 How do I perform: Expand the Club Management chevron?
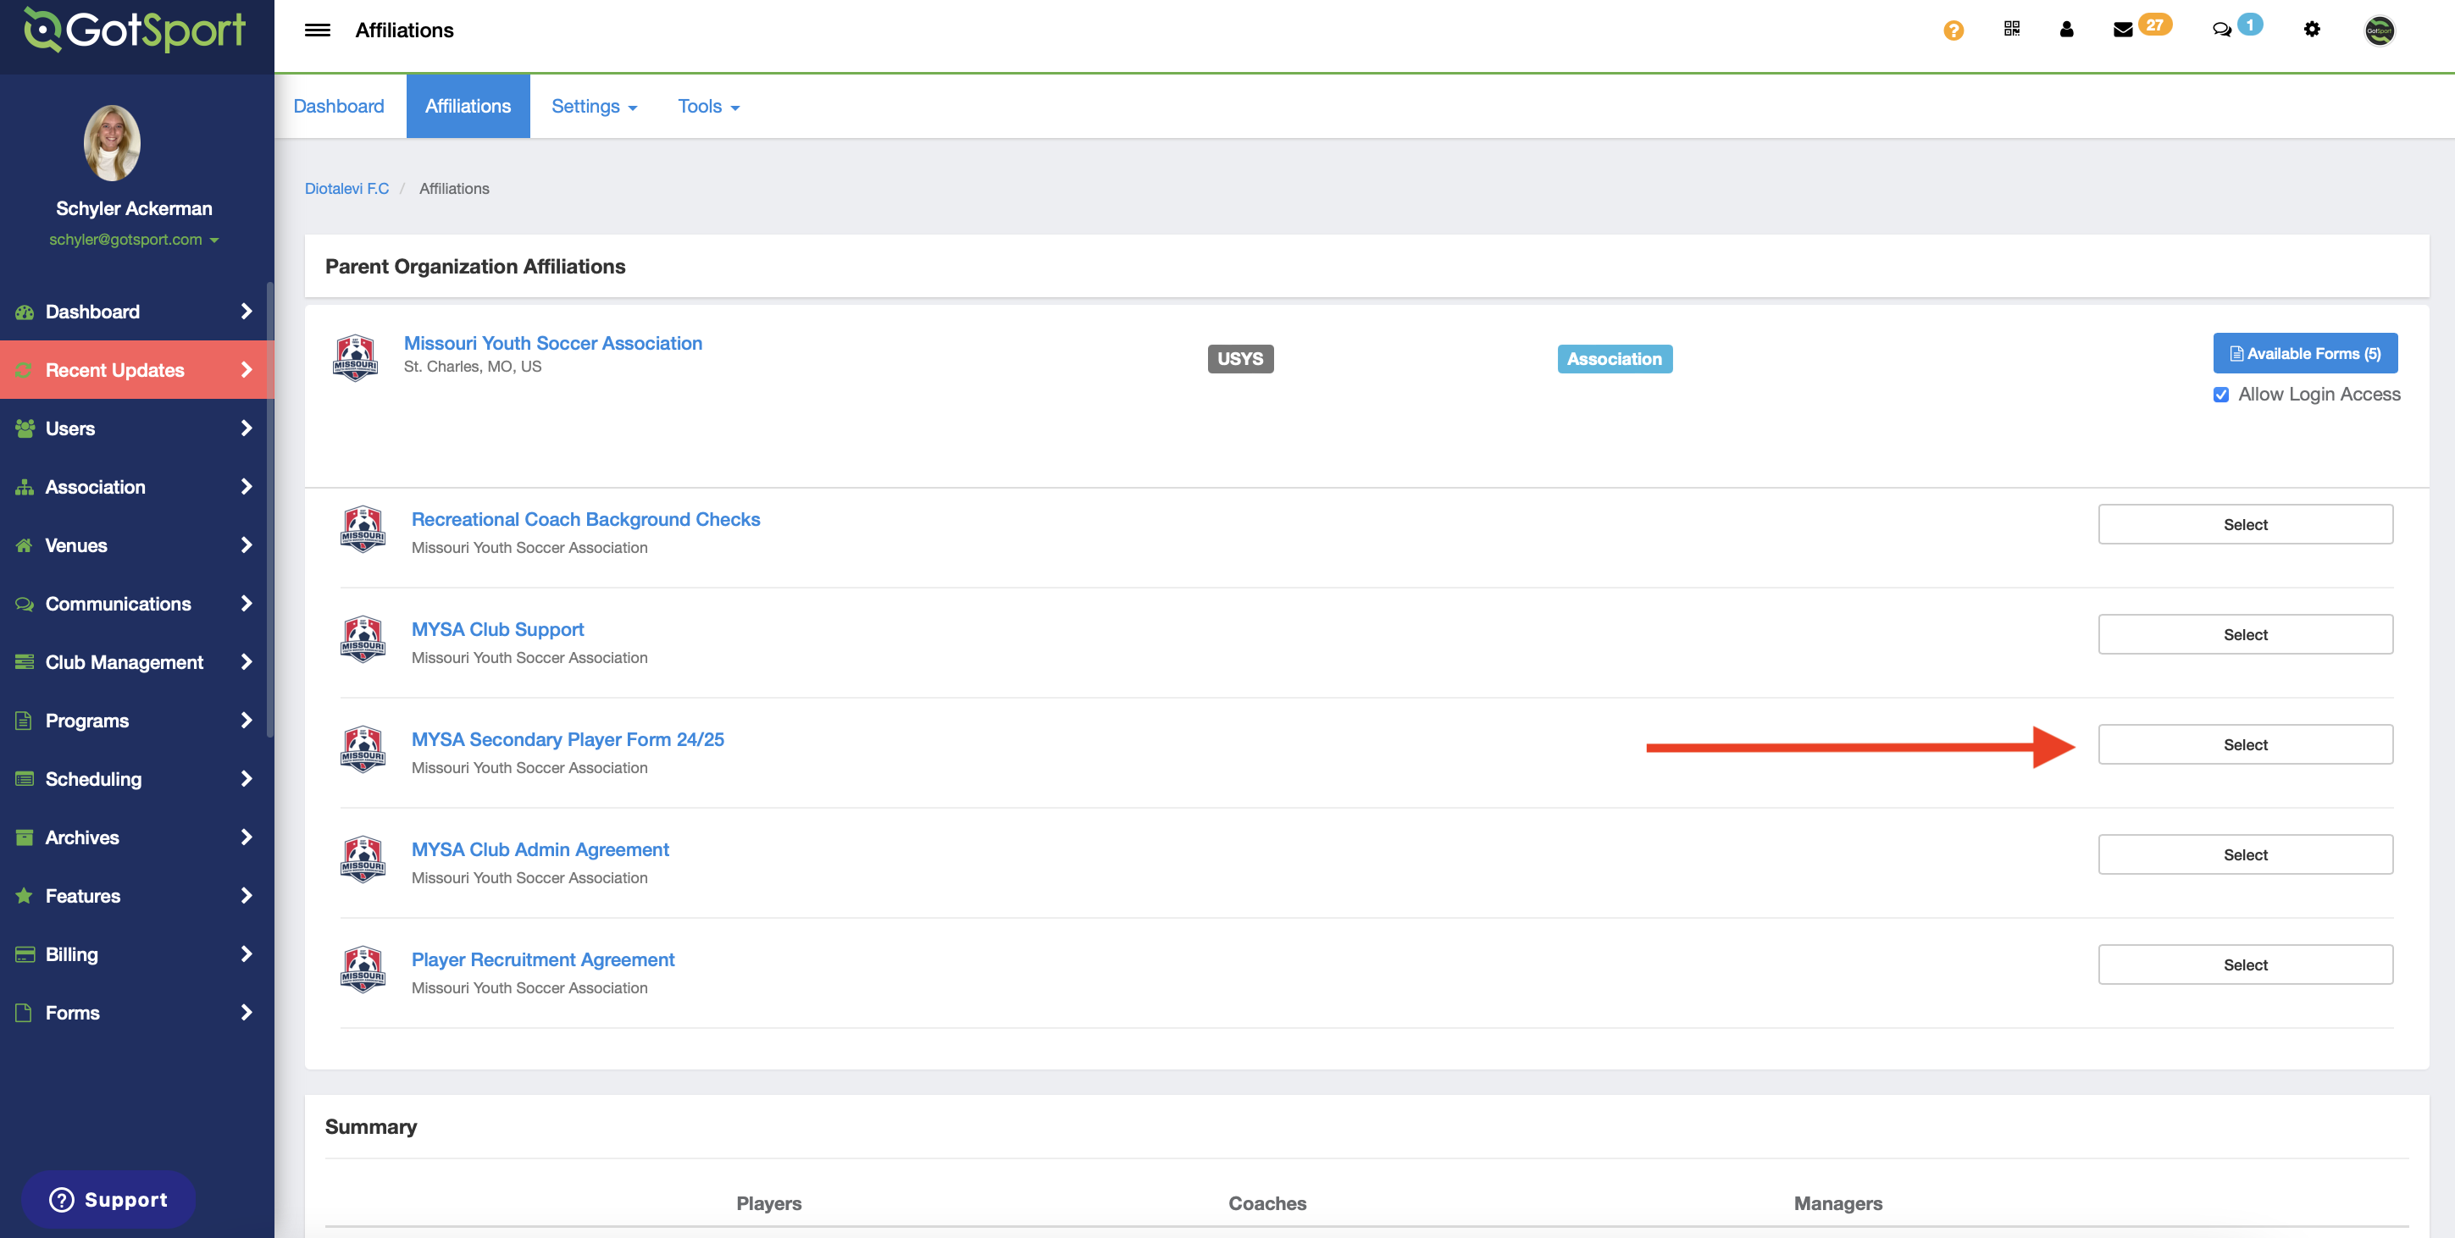(247, 662)
